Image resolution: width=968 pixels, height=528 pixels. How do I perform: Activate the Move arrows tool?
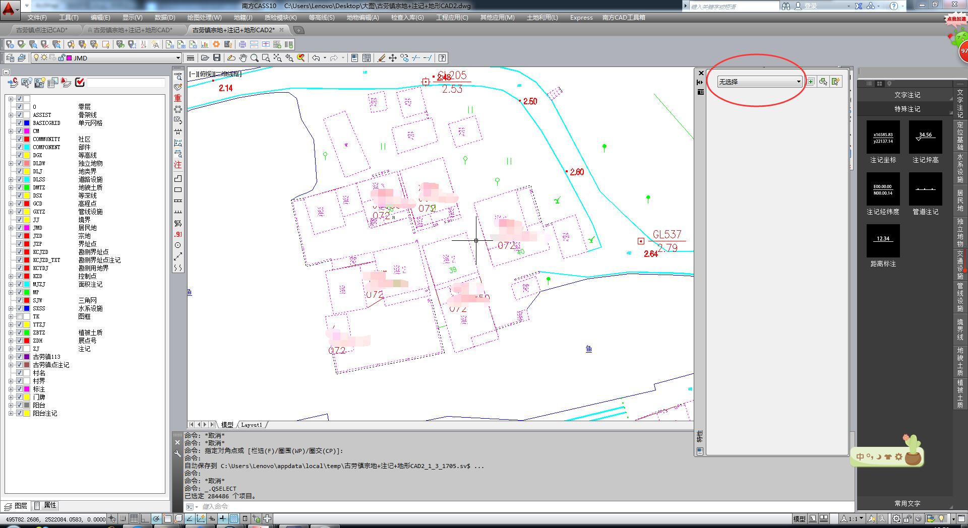tap(393, 58)
